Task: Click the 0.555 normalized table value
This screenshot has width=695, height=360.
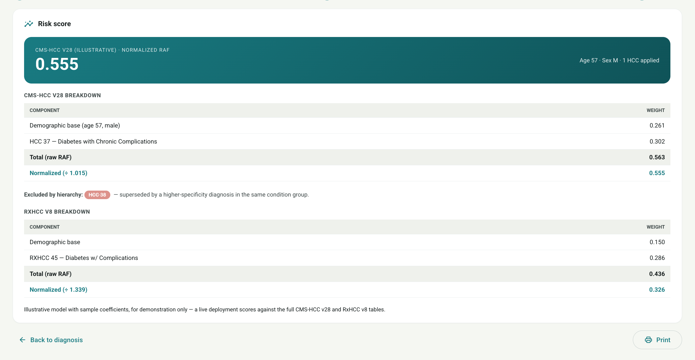Action: pyautogui.click(x=657, y=173)
